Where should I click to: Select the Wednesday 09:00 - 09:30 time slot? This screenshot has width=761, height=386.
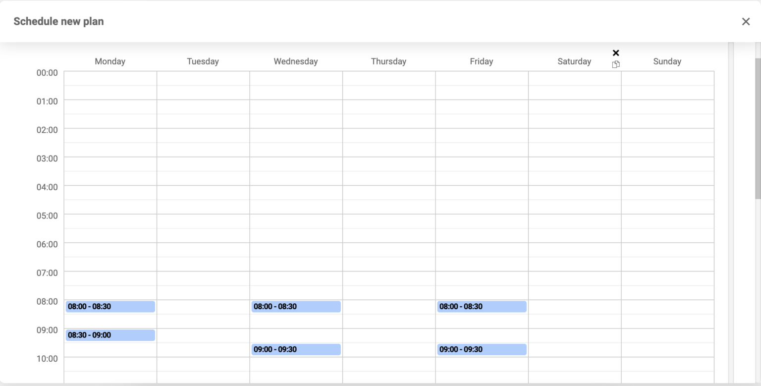point(296,349)
